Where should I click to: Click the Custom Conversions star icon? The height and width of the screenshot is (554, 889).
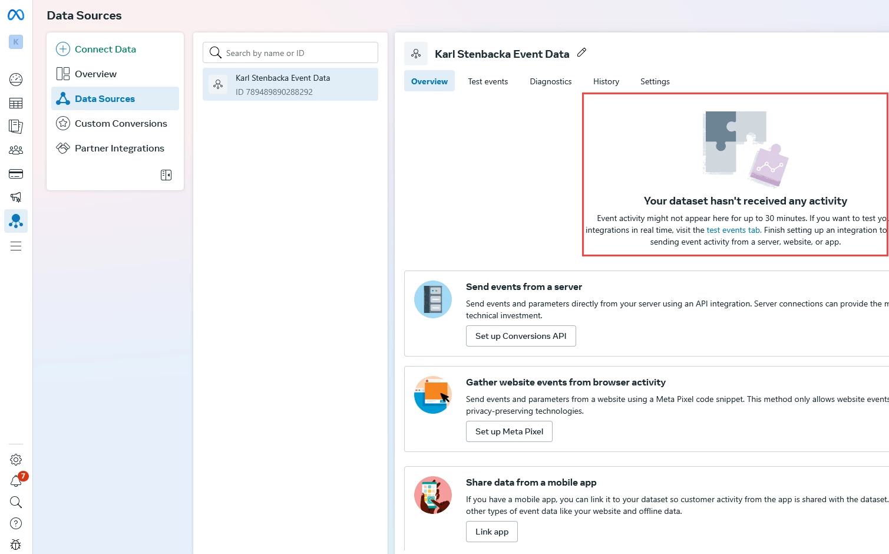pos(63,123)
